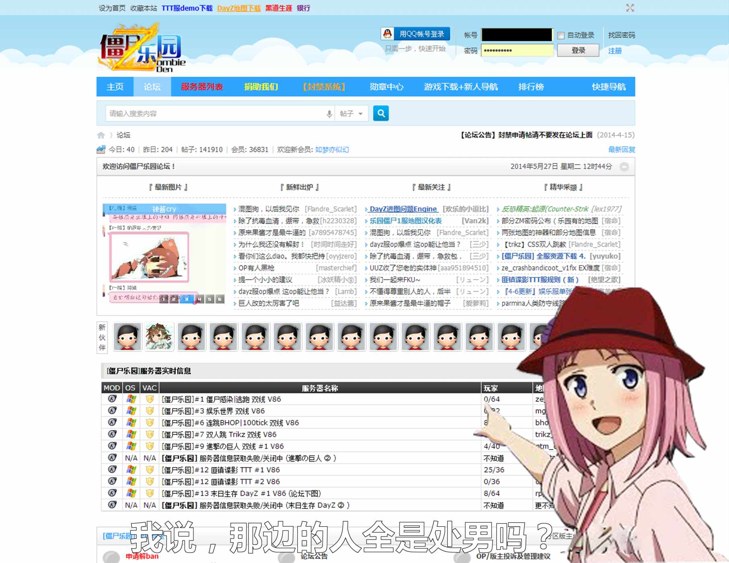Open the 快捷导航 quick navigation menu
This screenshot has height=563, width=729.
pos(608,87)
